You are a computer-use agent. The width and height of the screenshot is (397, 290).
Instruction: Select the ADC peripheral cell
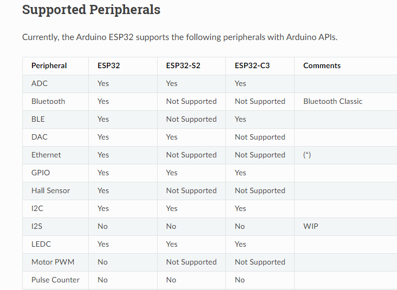click(40, 83)
